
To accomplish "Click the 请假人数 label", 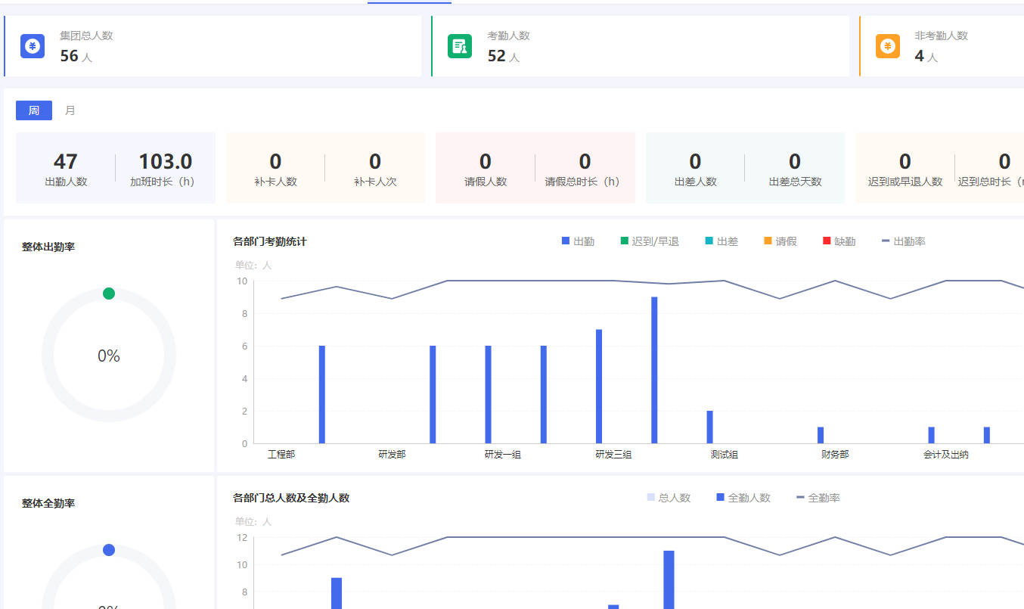I will tap(486, 182).
